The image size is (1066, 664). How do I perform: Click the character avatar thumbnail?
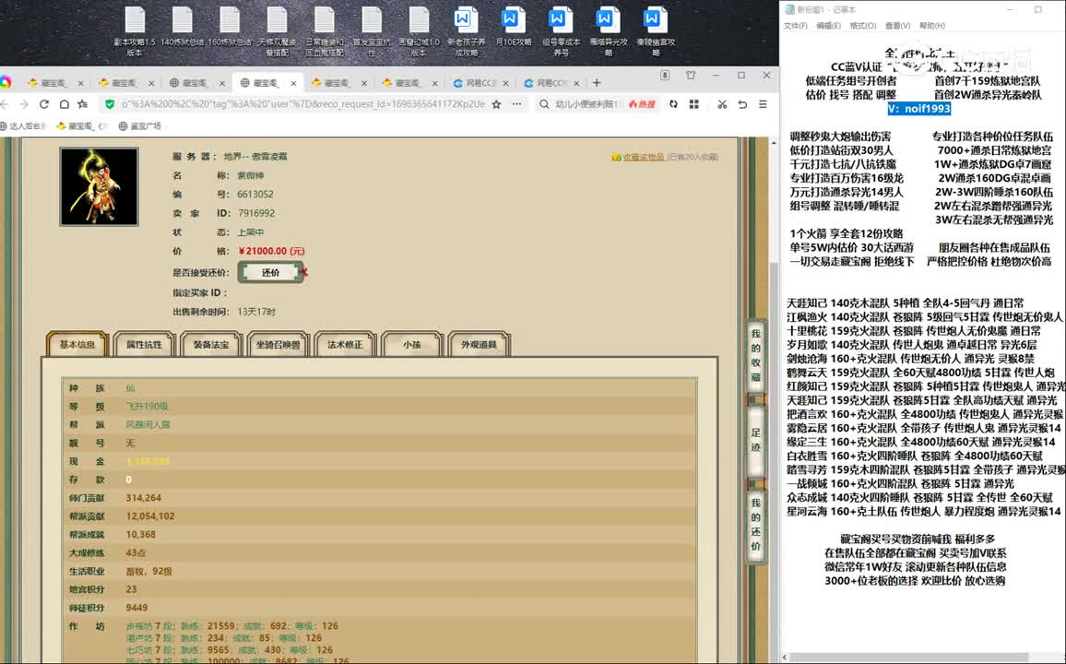coord(100,186)
